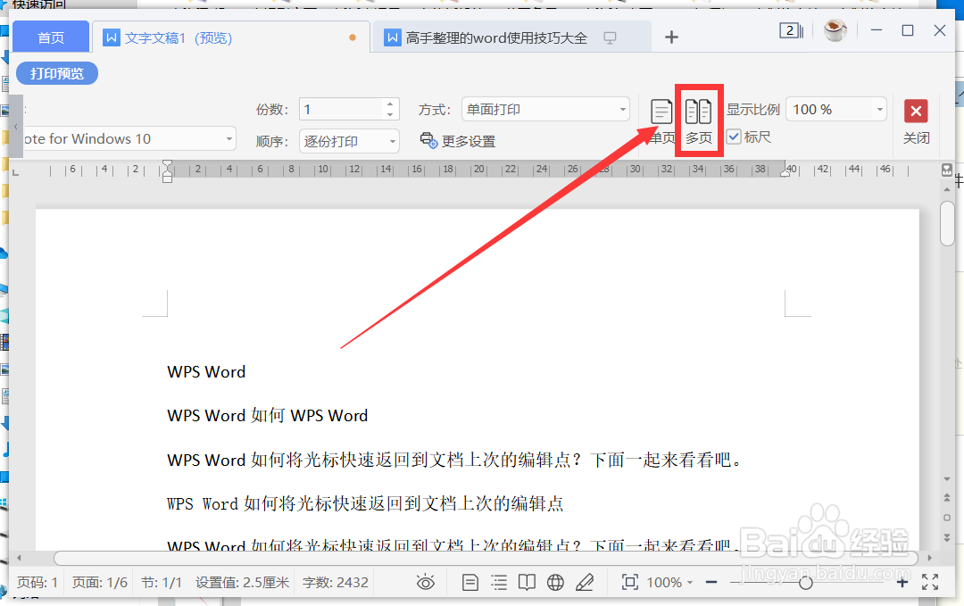Click the document heading WPS Word line
This screenshot has height=606, width=964.
(x=206, y=372)
